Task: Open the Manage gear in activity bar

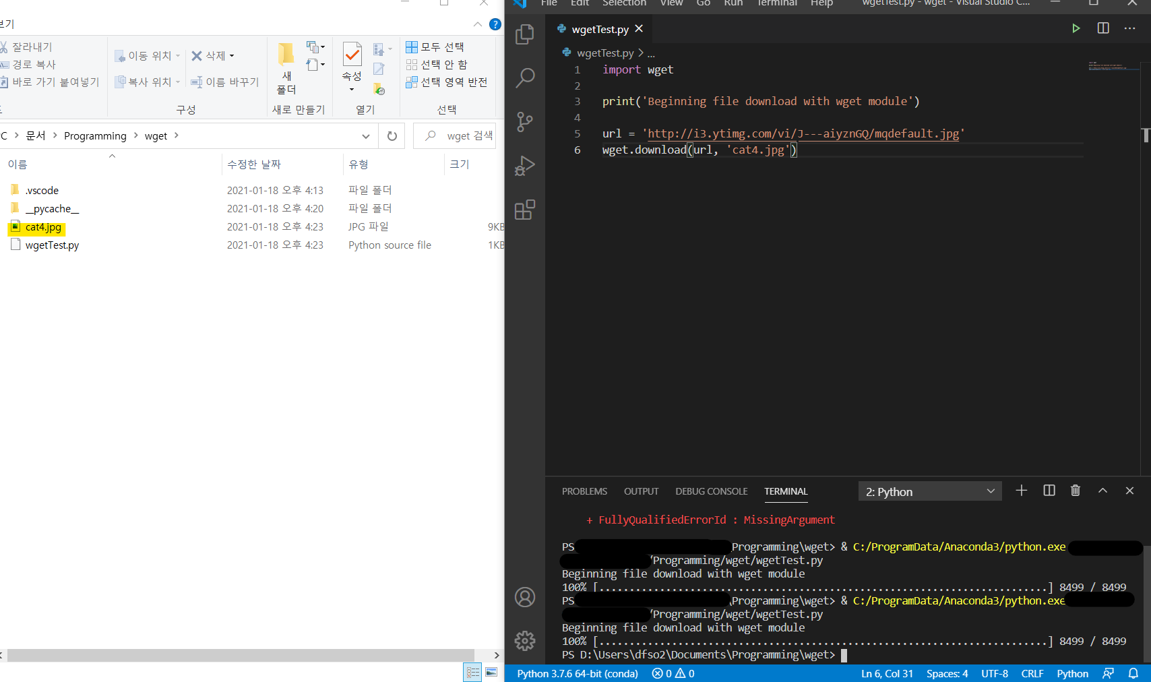Action: 524,640
